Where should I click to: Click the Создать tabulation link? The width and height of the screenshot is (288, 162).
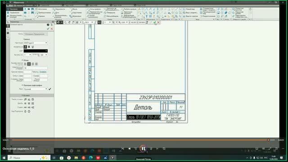tap(43, 72)
